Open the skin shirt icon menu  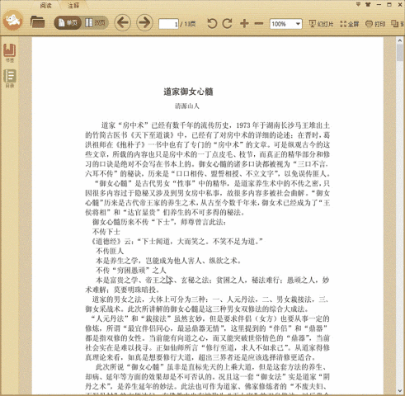click(x=368, y=4)
